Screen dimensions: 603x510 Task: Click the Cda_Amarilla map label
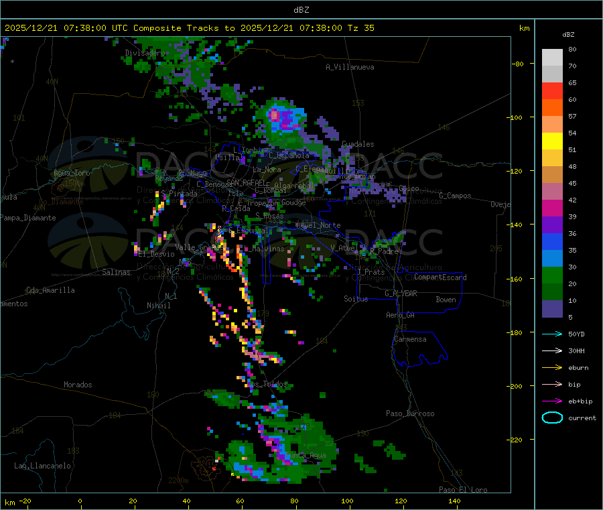pyautogui.click(x=50, y=290)
